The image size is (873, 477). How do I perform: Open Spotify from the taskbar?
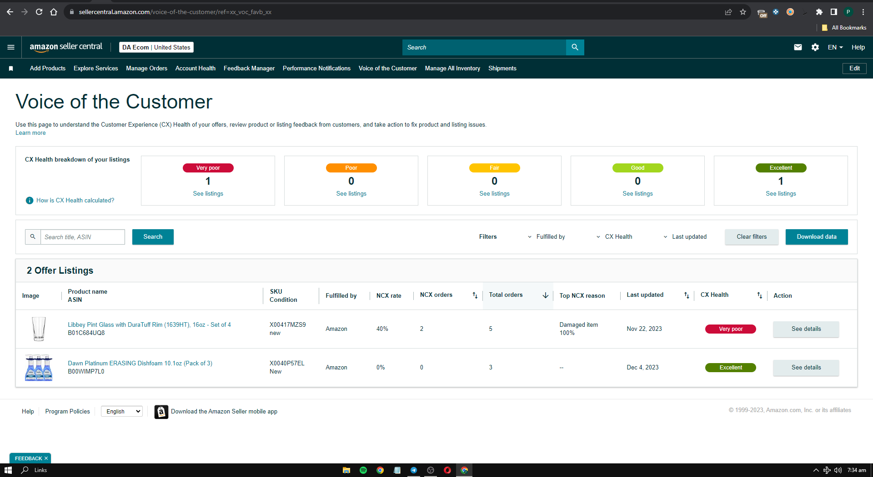[x=363, y=470]
